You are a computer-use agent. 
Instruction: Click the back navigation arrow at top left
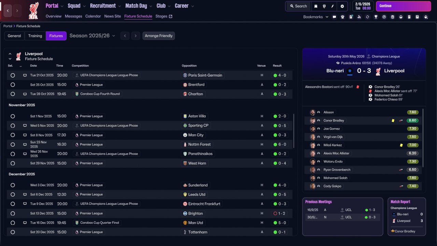tap(8, 11)
